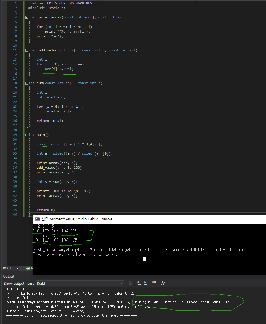This screenshot has width=266, height=324.
Task: Click the exited with code 0 console line
Action: pos(142,250)
